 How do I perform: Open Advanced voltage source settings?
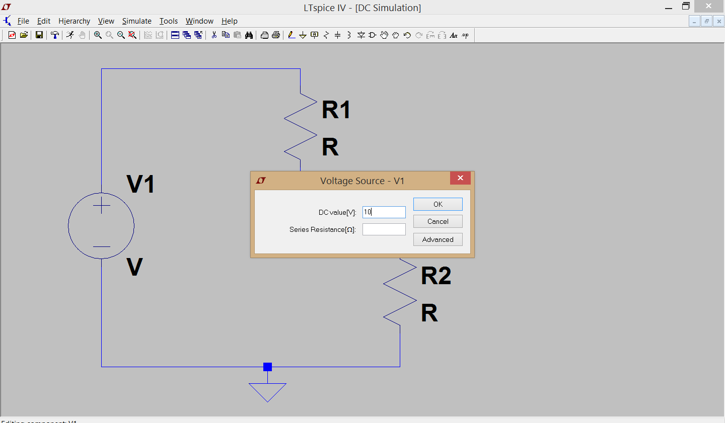[438, 239]
